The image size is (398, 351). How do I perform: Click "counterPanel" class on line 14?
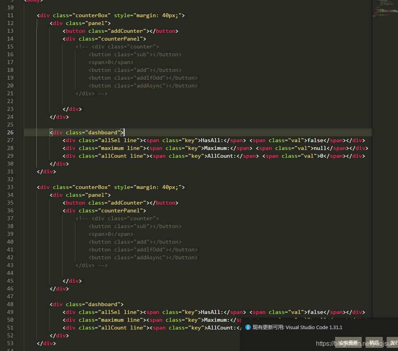coord(120,39)
